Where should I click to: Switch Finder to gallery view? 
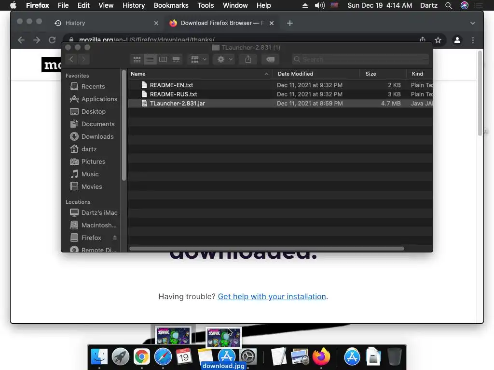pyautogui.click(x=176, y=59)
